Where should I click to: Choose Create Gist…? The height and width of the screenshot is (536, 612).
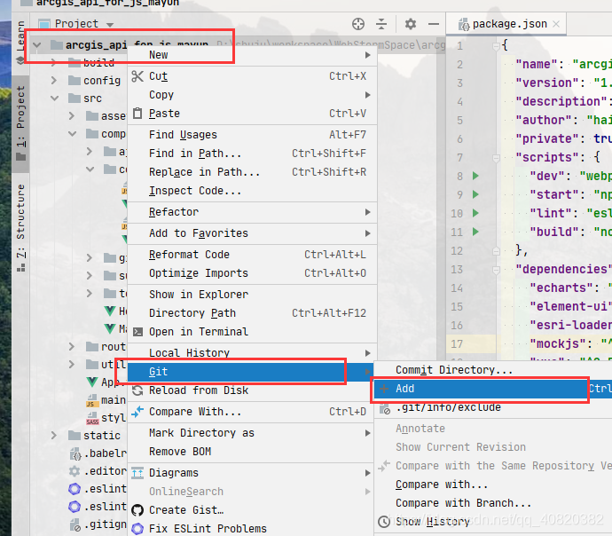pyautogui.click(x=252, y=510)
